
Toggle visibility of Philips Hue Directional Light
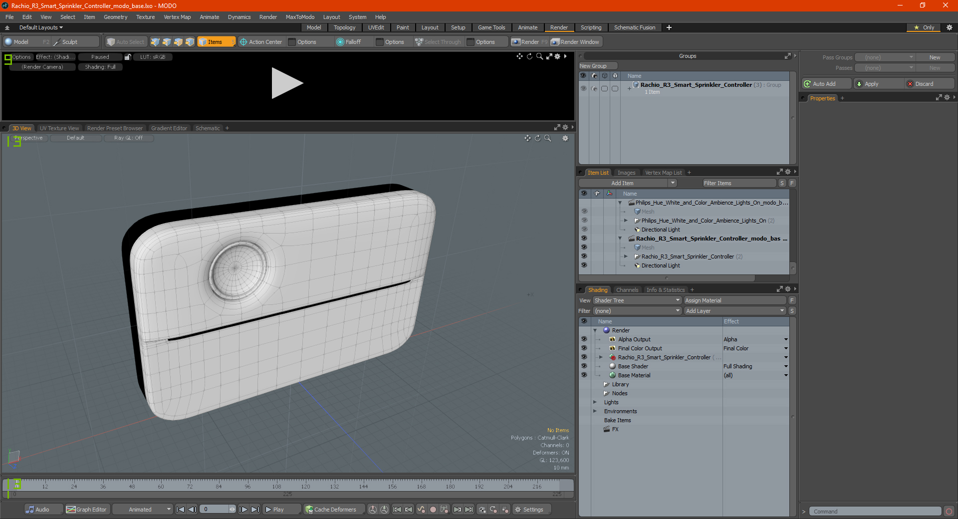tap(584, 230)
